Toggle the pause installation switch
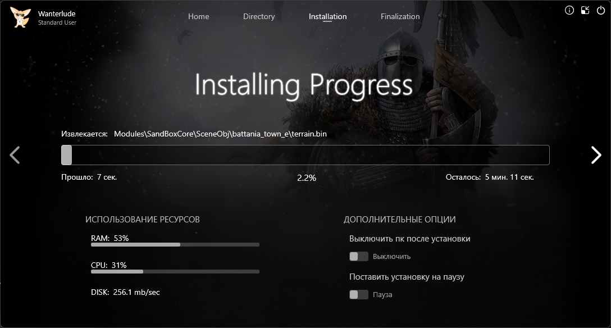611x328 pixels. click(x=359, y=295)
